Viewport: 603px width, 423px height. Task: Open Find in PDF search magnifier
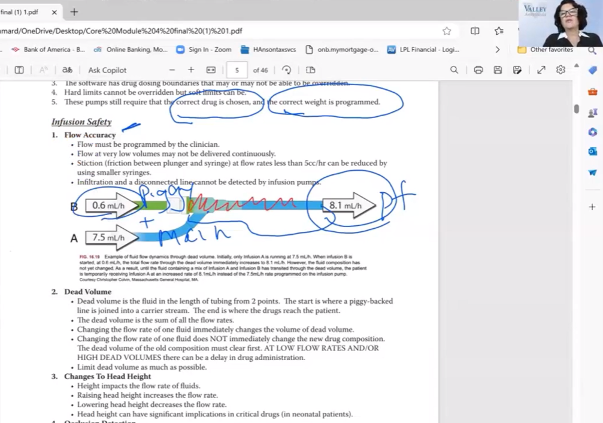pyautogui.click(x=454, y=70)
